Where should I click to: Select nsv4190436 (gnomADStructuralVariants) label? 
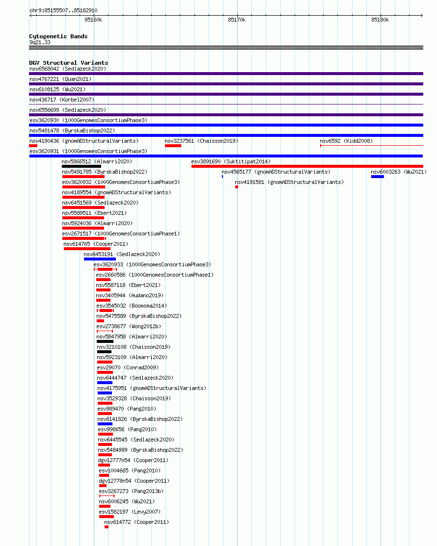(x=84, y=141)
